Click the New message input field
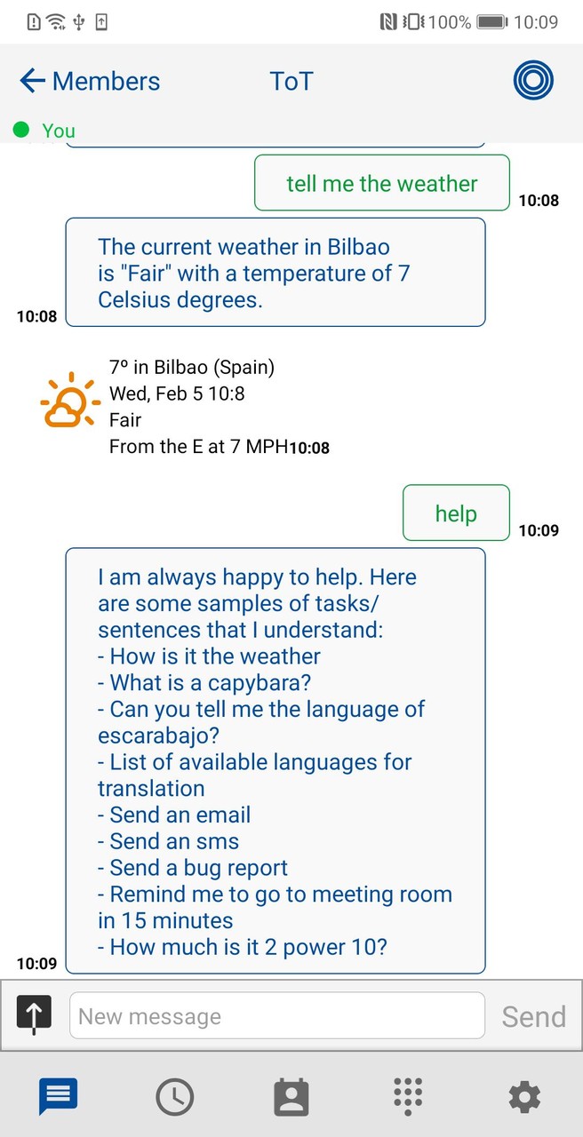The width and height of the screenshot is (583, 1137). pos(276,1015)
